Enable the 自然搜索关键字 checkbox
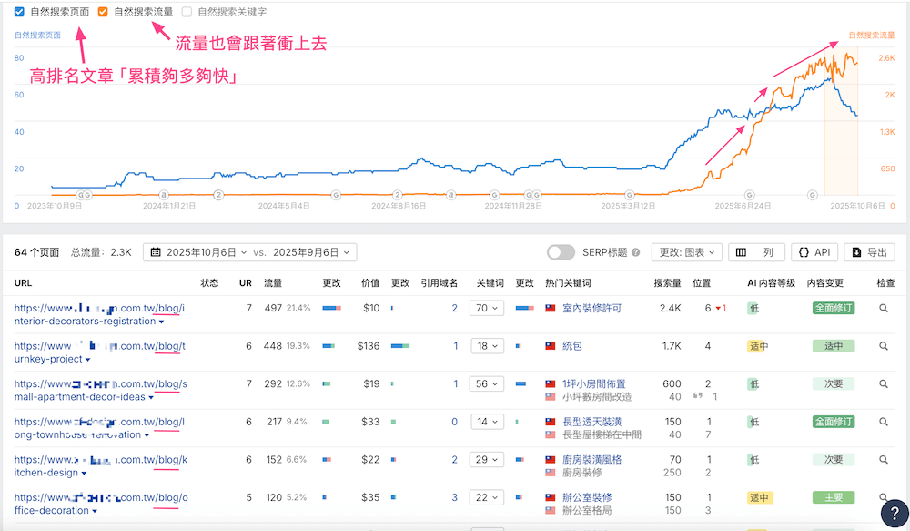Viewport: 910px width, 531px height. click(187, 12)
